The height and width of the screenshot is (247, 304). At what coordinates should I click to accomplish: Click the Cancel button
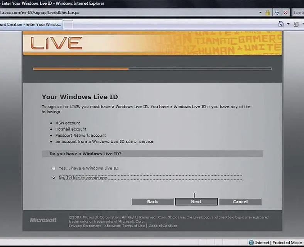pyautogui.click(x=240, y=201)
